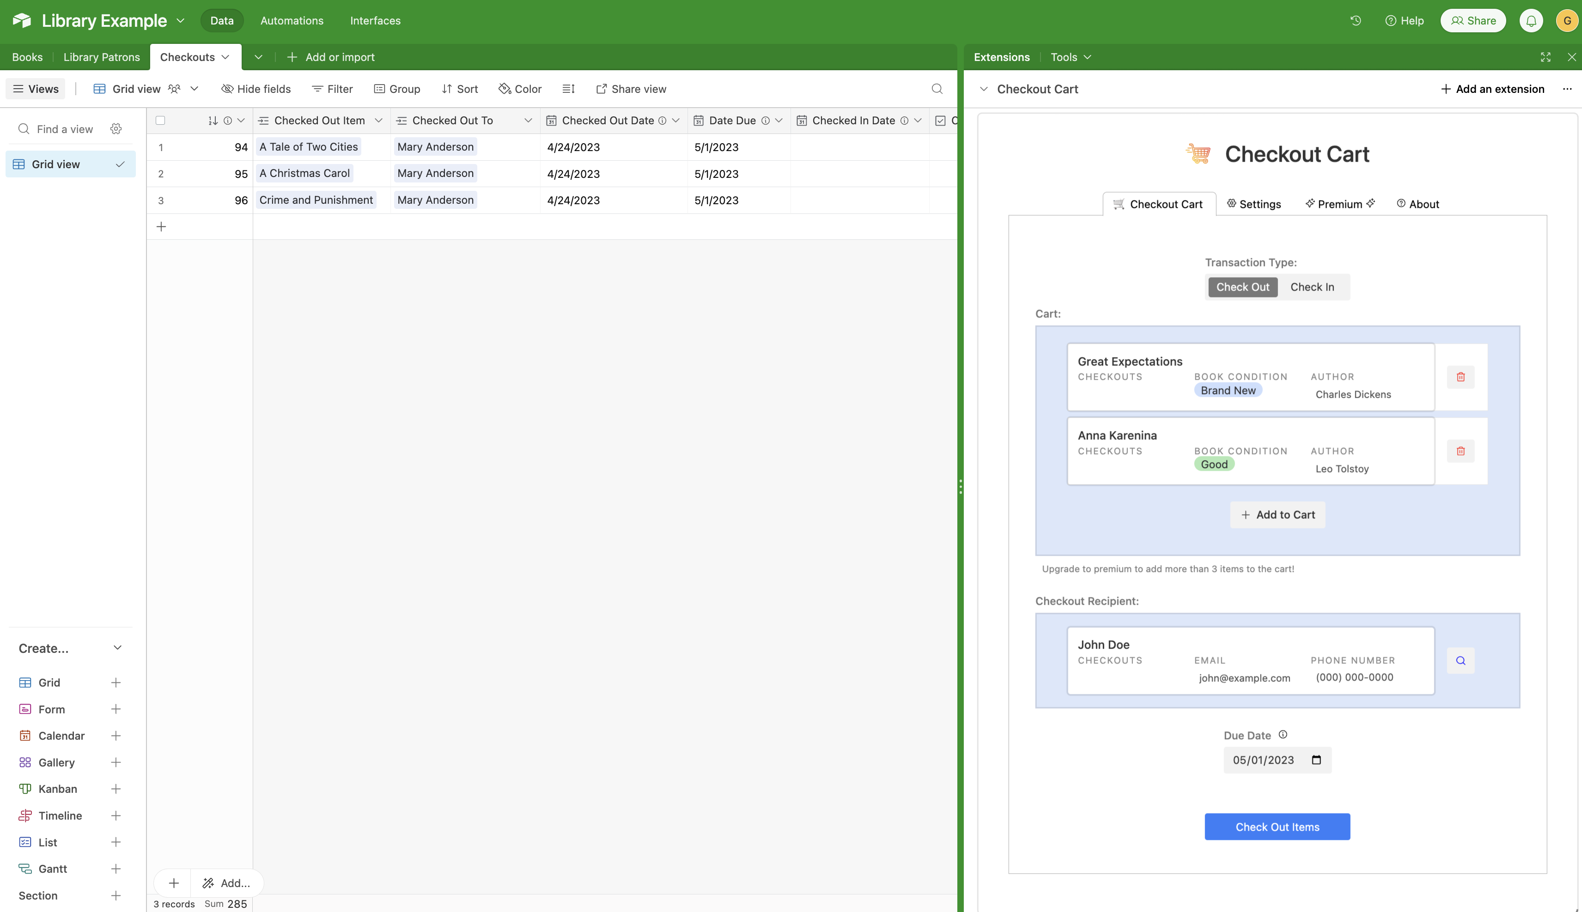
Task: Switch to the Library Patrons table
Action: pos(102,57)
